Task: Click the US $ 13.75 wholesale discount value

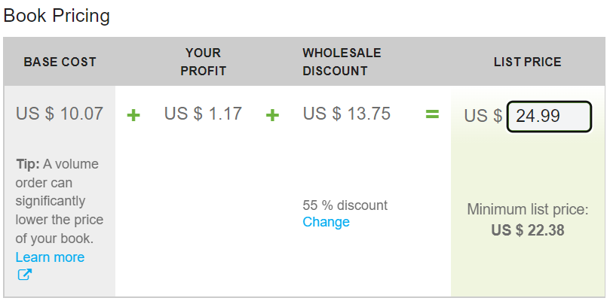Action: (347, 114)
